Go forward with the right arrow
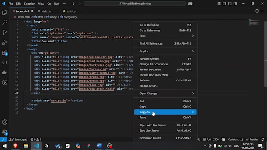The width and height of the screenshot is (267, 150). tap(80, 4)
